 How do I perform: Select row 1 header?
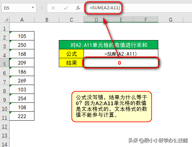click(5, 27)
